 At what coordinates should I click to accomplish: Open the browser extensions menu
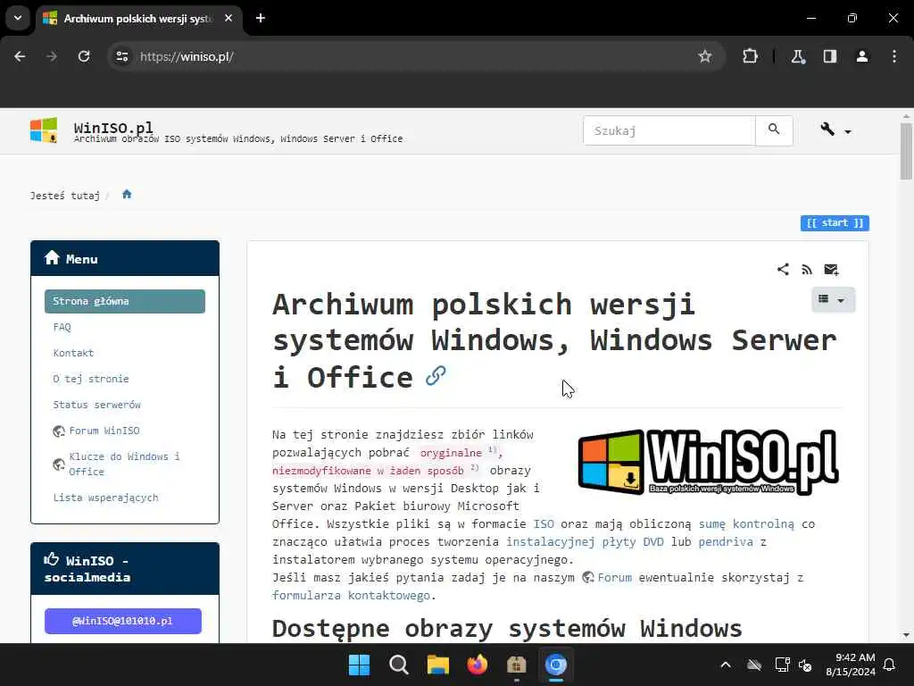point(750,56)
